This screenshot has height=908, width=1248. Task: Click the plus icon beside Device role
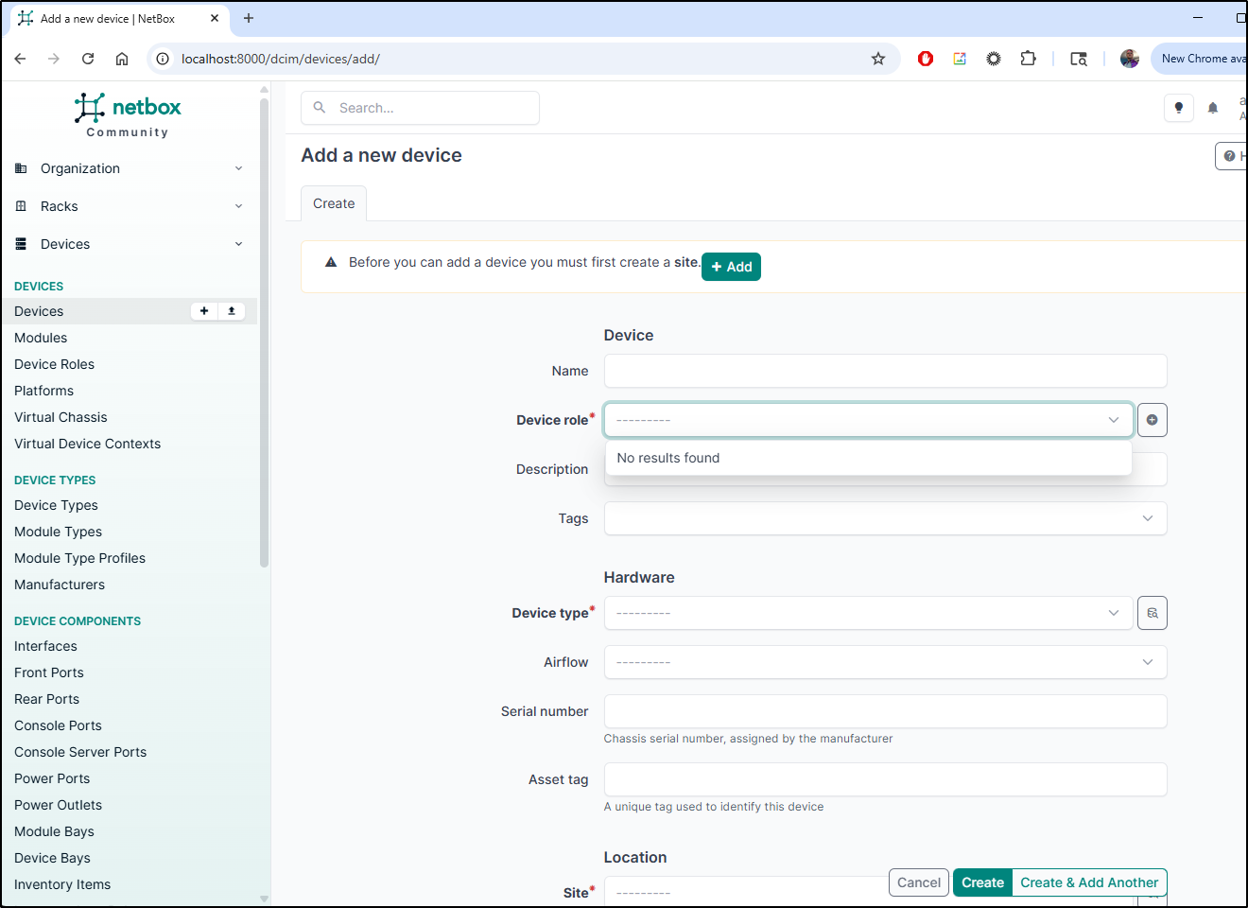1152,420
